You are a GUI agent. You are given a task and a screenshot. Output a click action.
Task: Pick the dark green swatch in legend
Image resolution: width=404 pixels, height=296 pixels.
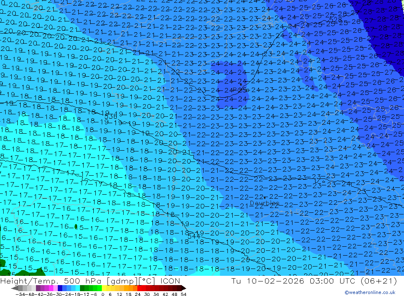(82, 288)
